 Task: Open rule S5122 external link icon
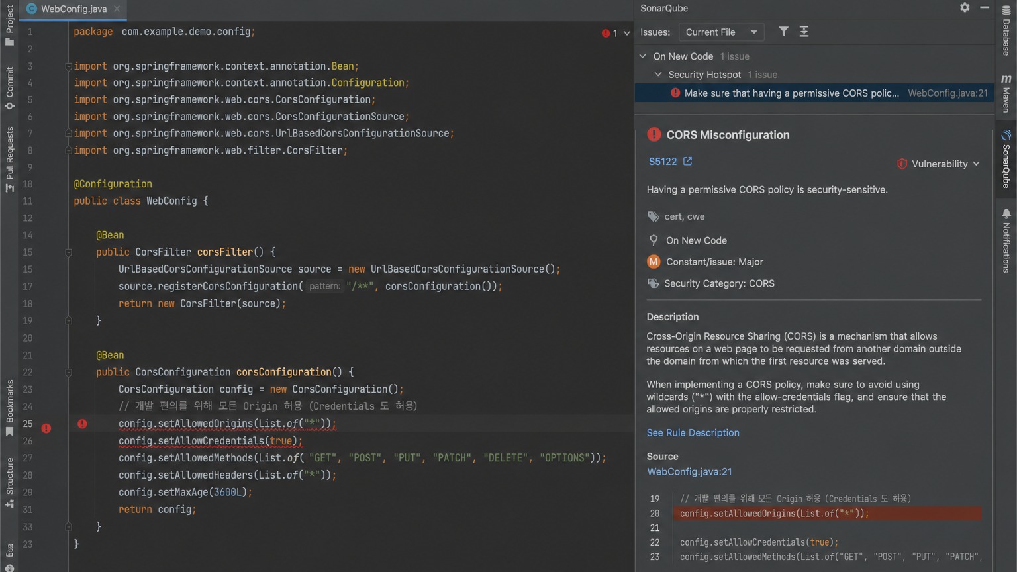tap(687, 161)
